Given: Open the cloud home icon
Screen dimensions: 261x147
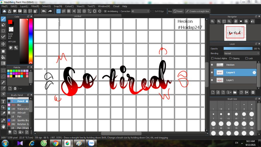Looking at the screenshot, I should (x=4, y=11).
